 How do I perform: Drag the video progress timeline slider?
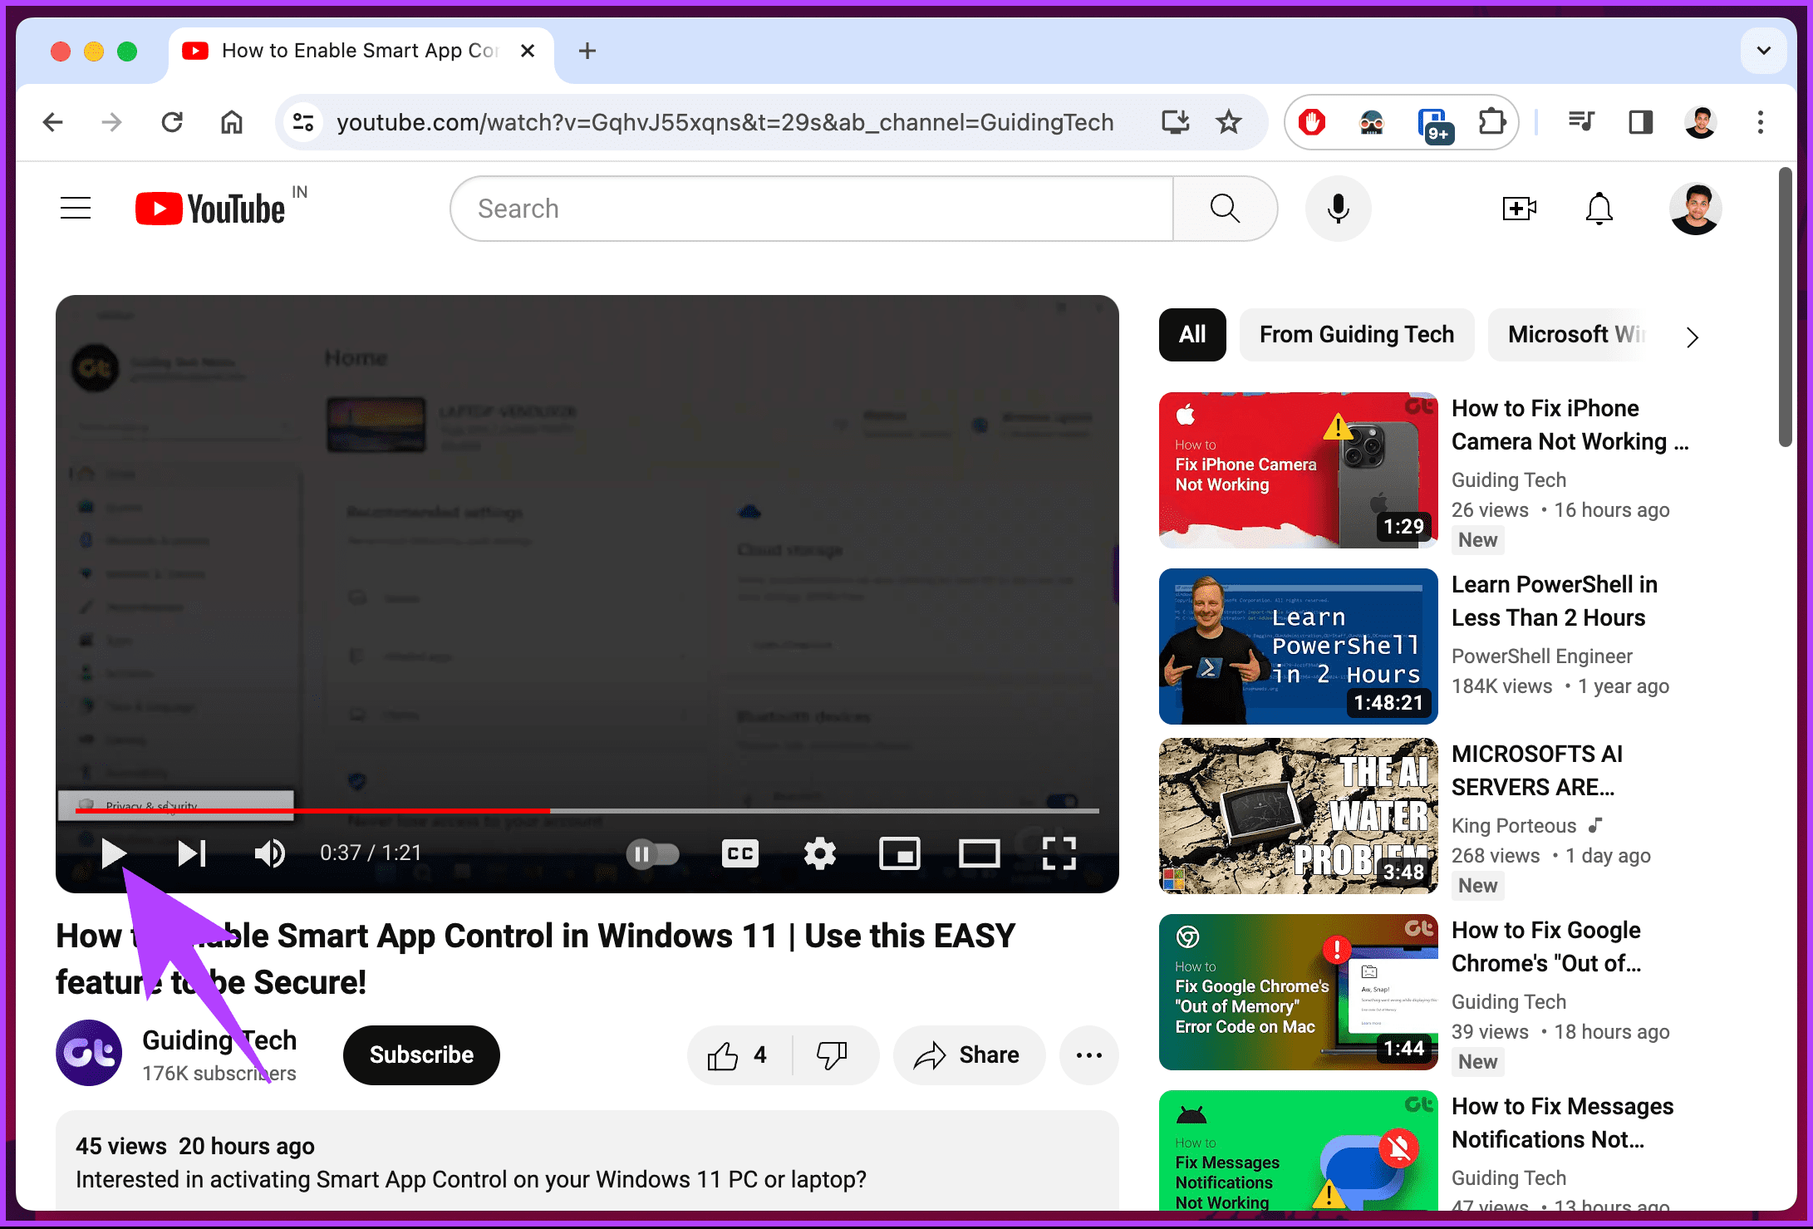tap(548, 809)
